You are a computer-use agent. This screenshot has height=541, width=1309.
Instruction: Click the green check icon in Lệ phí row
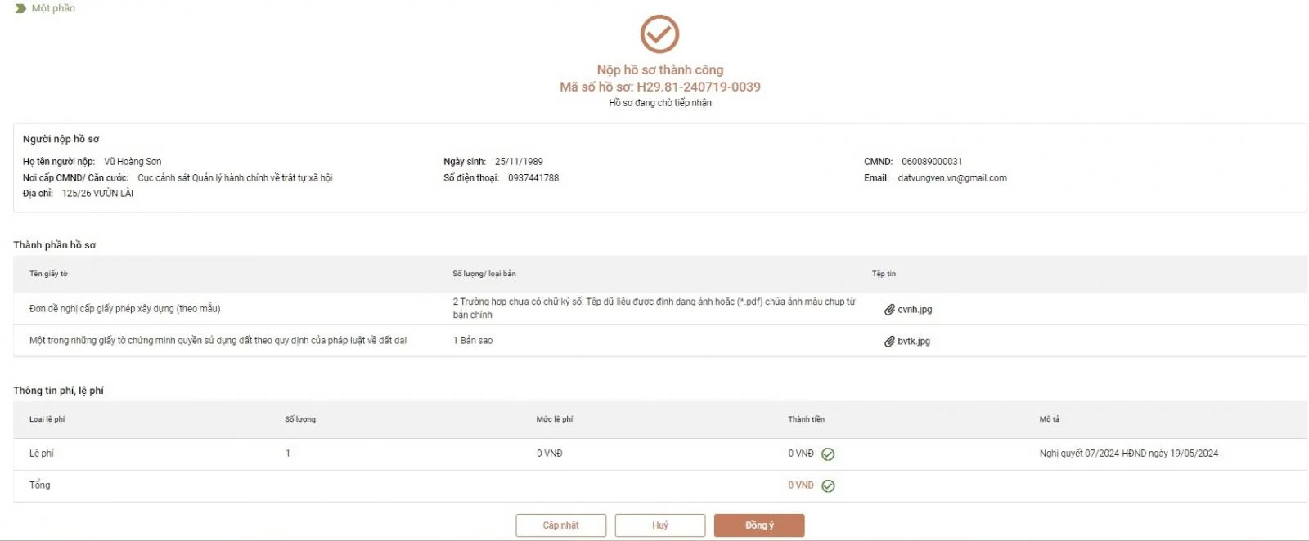828,454
